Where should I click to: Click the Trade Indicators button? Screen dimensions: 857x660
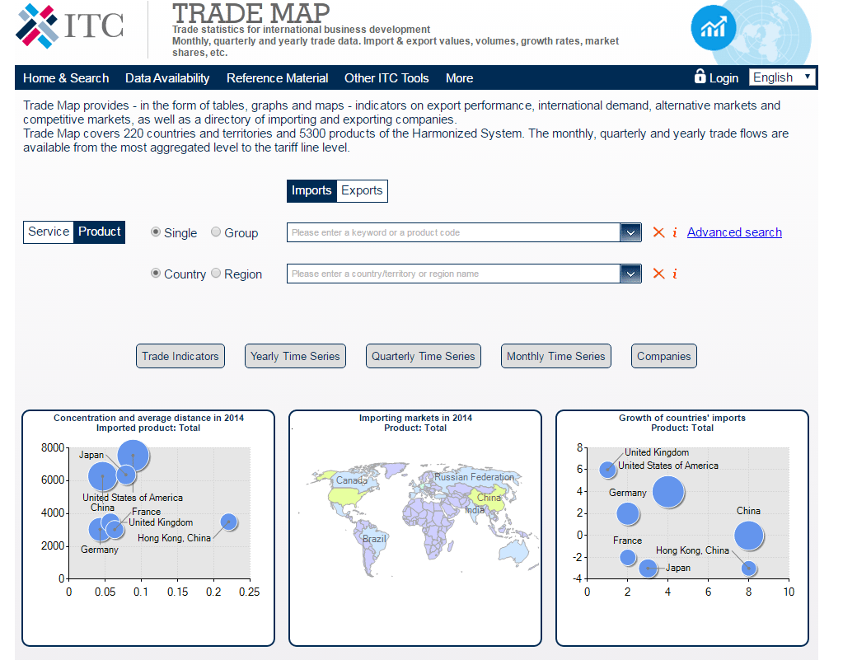[x=180, y=356]
